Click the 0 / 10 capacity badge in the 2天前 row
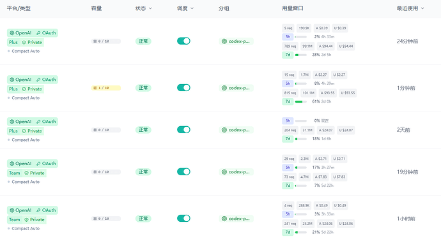 pos(105,130)
